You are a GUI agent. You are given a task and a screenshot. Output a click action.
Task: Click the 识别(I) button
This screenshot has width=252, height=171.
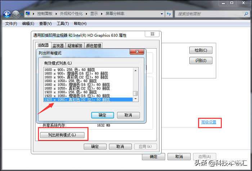(201, 60)
